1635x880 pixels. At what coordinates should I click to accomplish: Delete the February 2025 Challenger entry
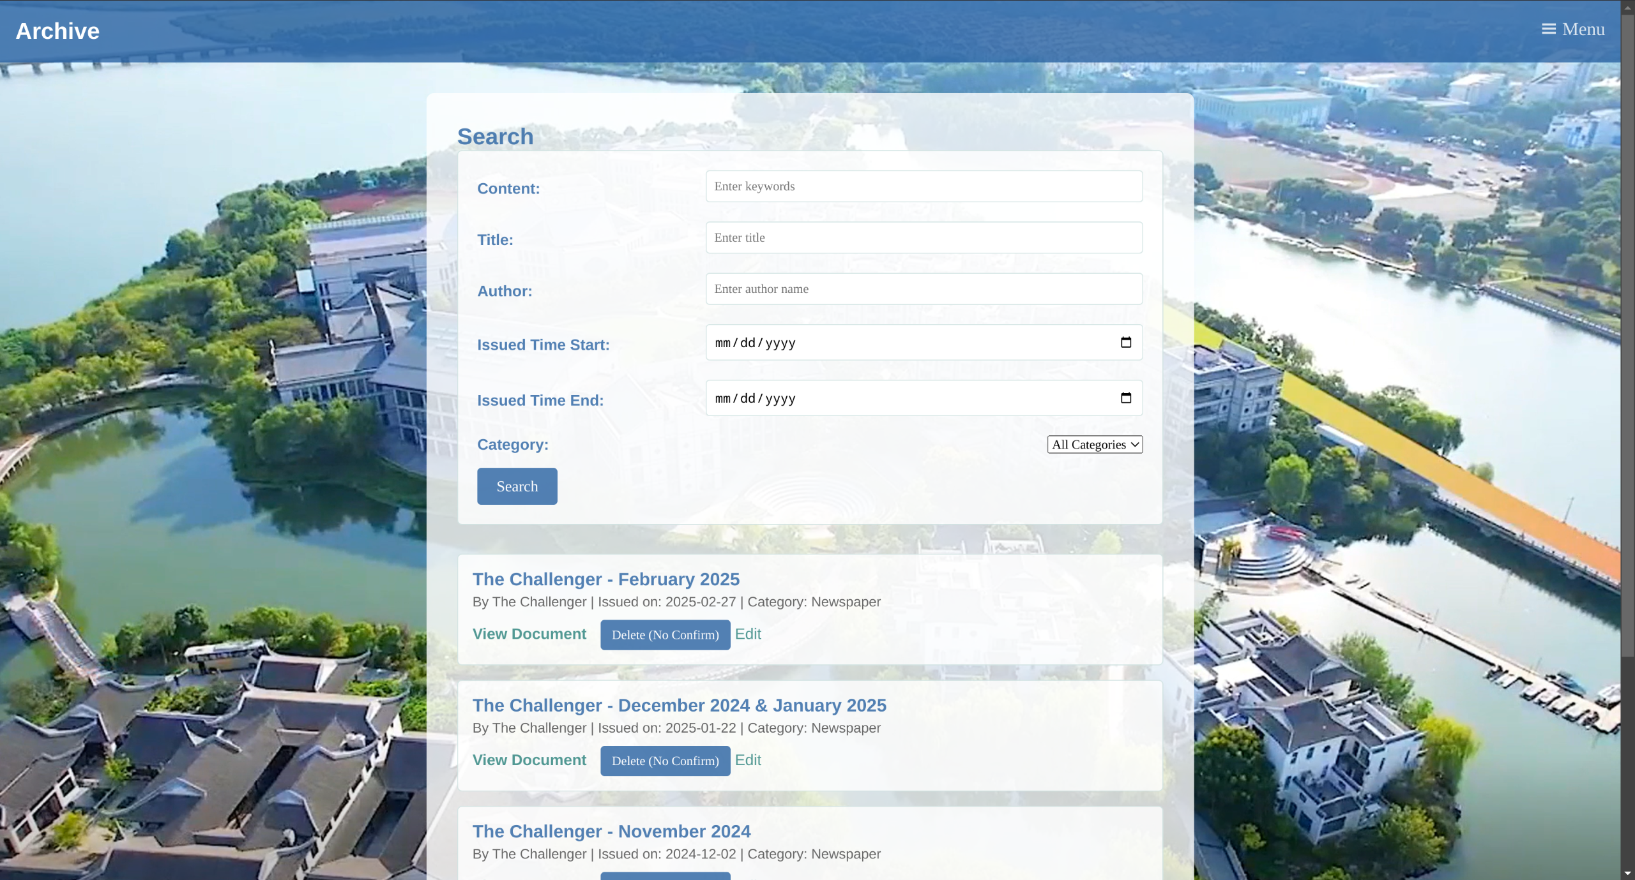tap(665, 635)
